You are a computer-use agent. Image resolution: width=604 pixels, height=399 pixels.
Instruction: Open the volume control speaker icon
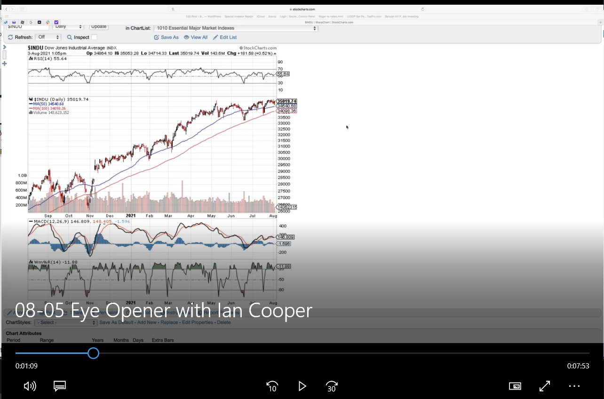(x=30, y=386)
